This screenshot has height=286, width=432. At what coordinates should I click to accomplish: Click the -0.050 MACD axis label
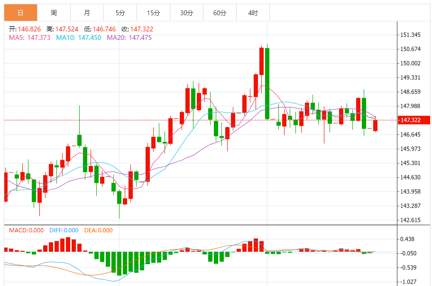[408, 253]
